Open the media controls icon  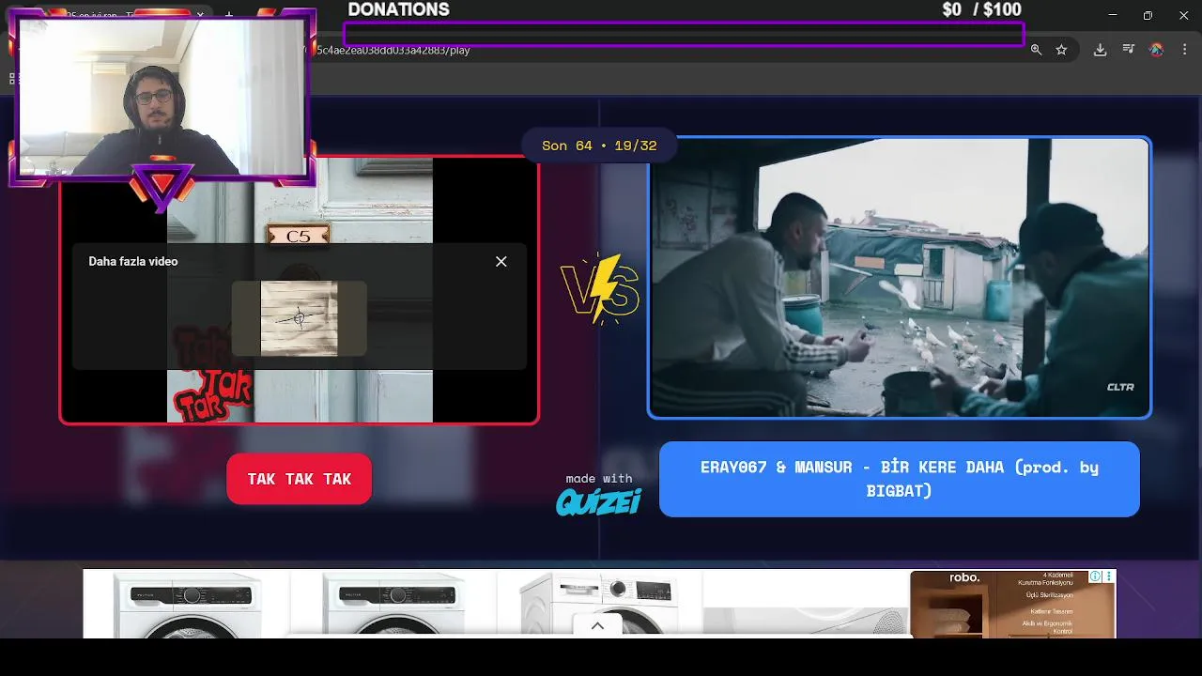tap(1129, 50)
